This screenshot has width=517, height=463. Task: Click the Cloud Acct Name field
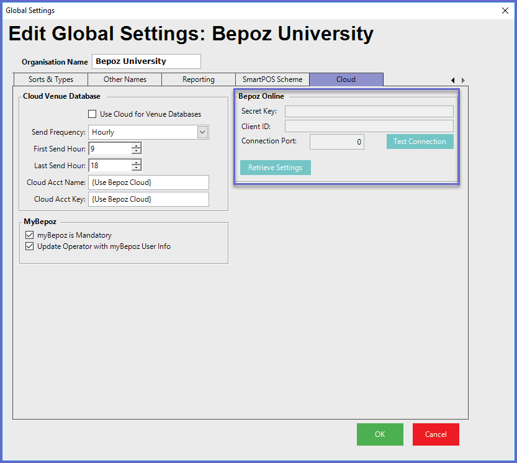coord(148,182)
